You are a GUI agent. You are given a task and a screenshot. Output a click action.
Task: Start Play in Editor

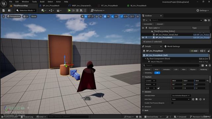pos(69,10)
